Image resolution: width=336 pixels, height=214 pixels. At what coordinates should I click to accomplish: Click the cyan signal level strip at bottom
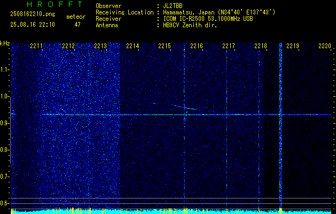[x=171, y=211]
